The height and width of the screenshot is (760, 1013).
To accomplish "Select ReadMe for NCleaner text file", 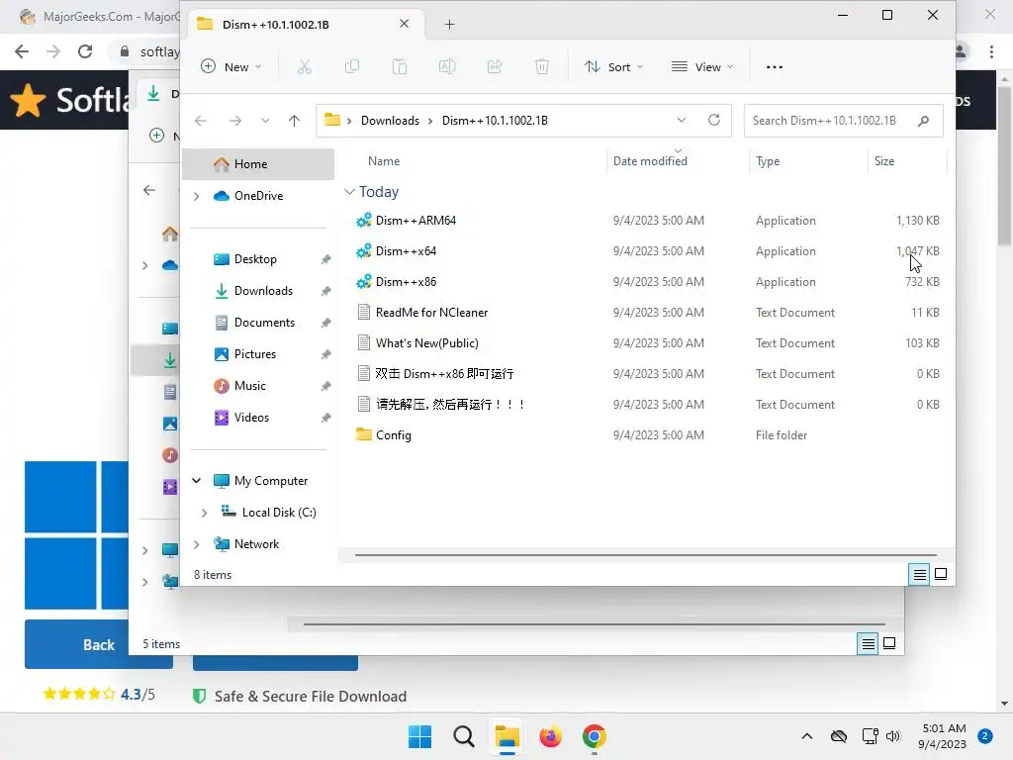I will [x=431, y=312].
